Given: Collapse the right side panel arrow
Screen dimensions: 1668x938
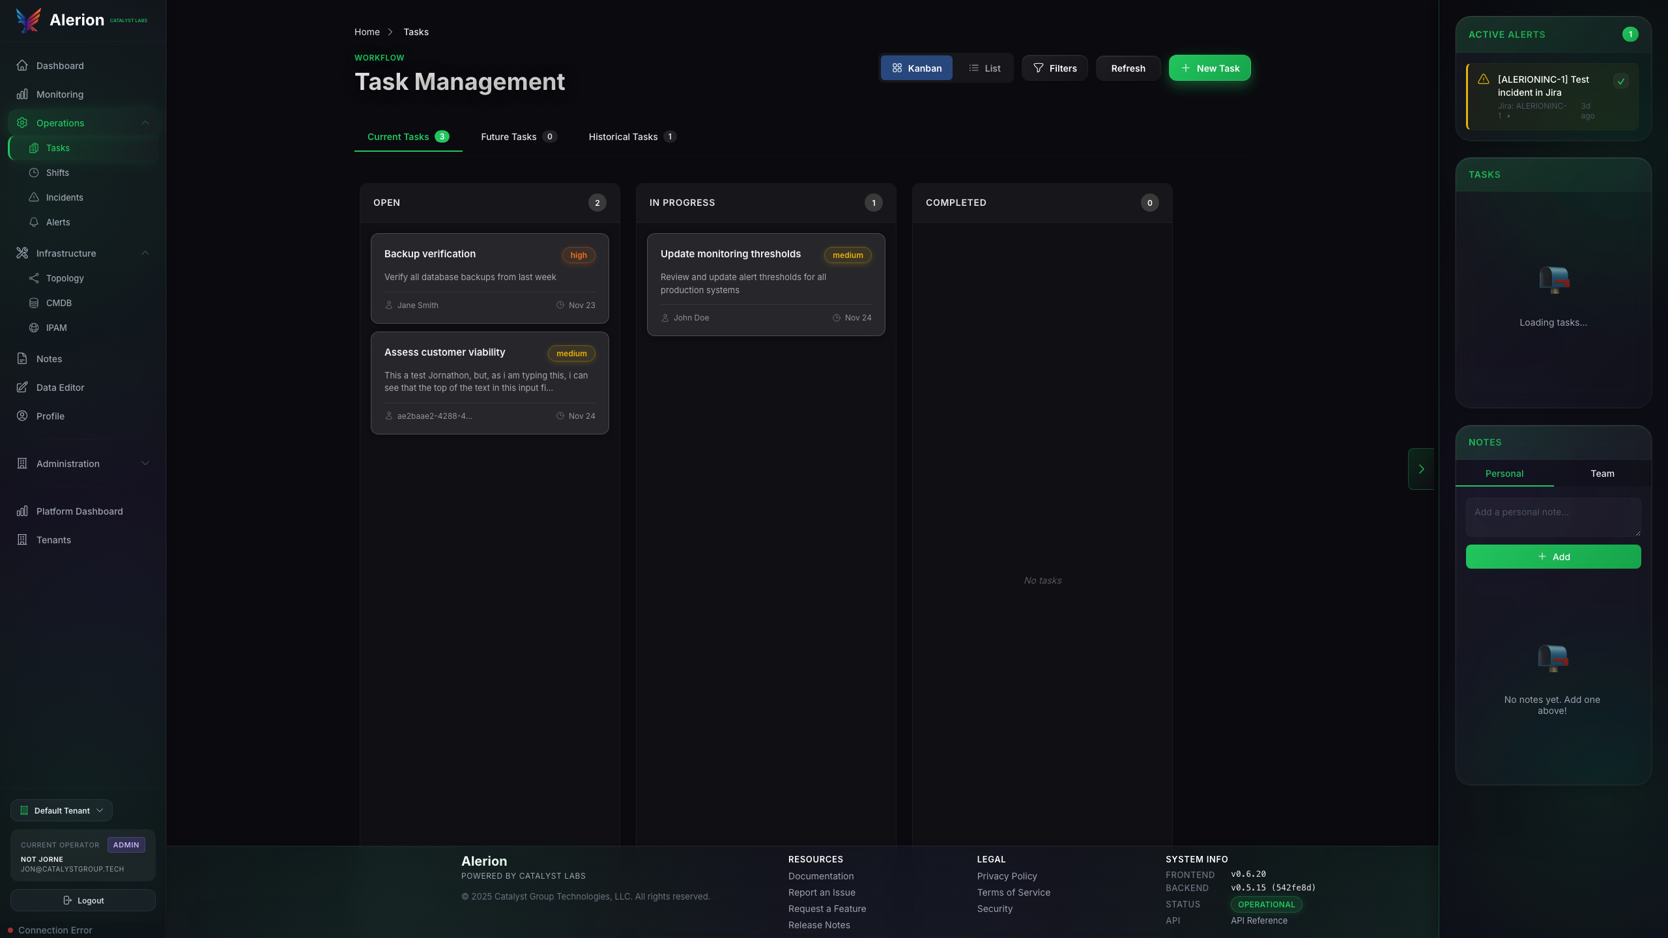Looking at the screenshot, I should point(1421,469).
